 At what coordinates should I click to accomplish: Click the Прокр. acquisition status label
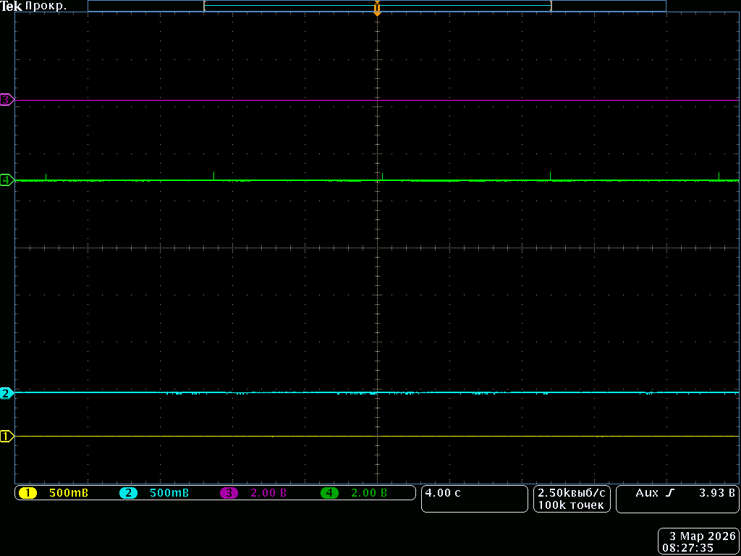coord(46,6)
